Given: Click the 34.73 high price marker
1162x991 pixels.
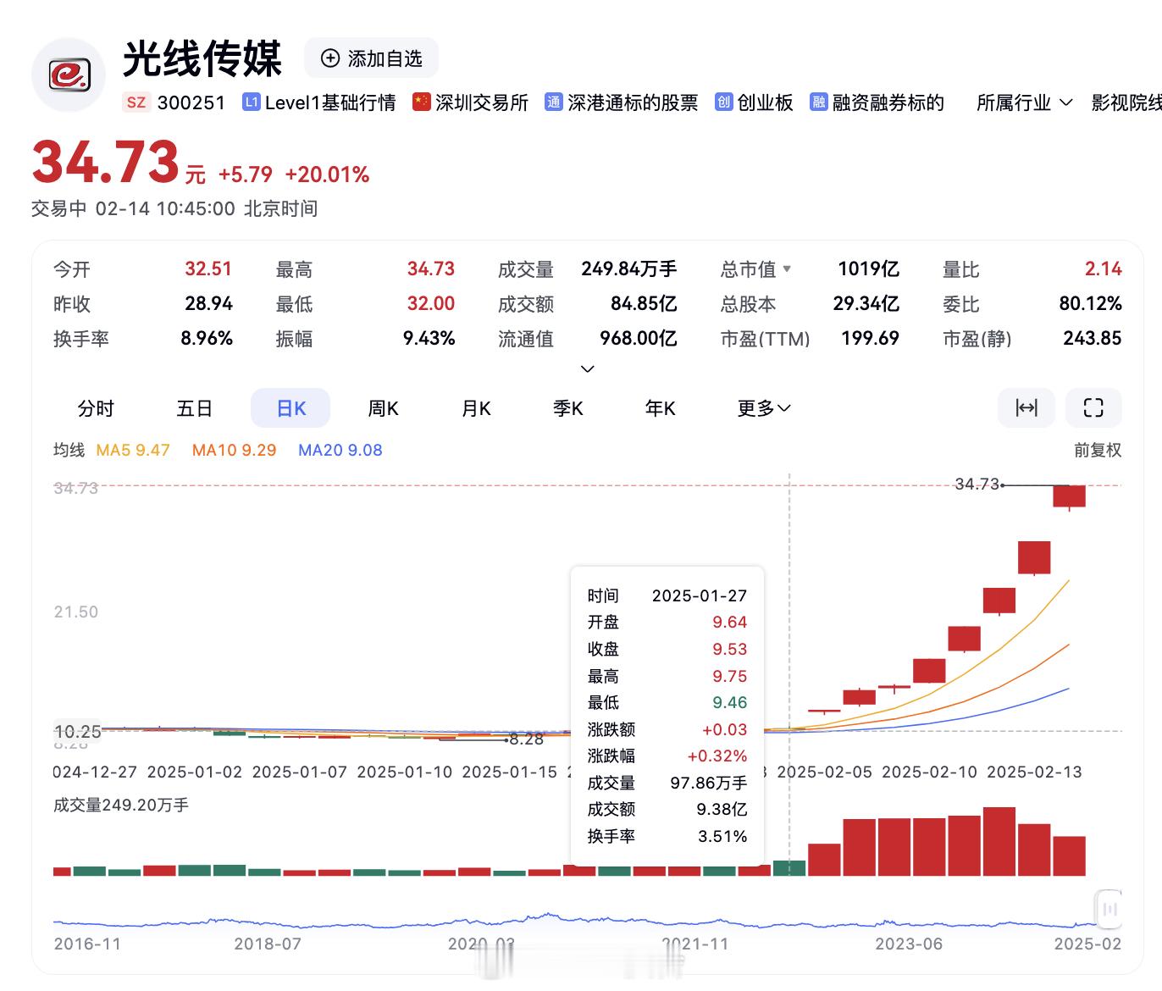Looking at the screenshot, I should 977,484.
